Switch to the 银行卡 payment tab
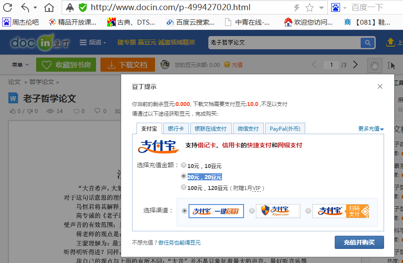 coord(176,128)
